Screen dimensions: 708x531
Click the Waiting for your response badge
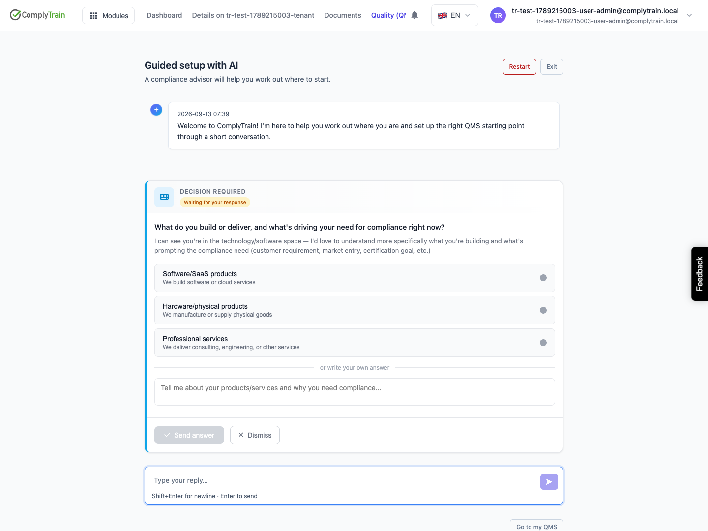tap(215, 202)
